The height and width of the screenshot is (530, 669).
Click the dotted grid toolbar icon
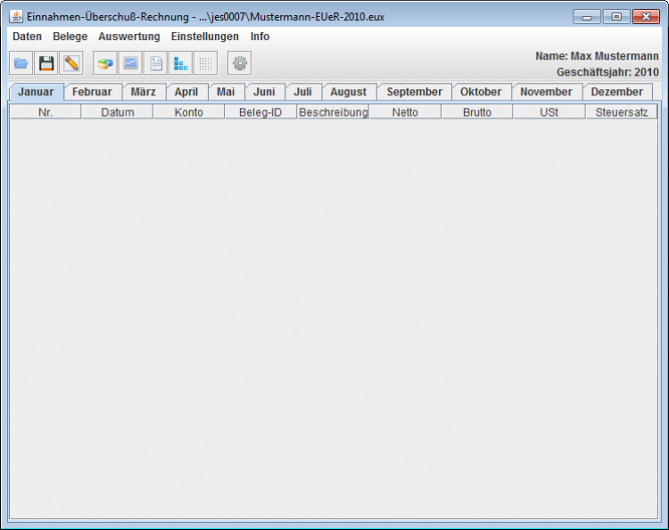(x=205, y=63)
